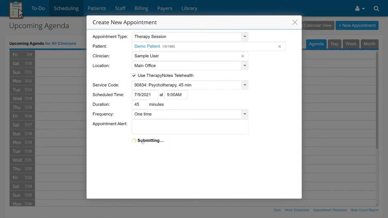
Task: Click the Appointment Alert text area
Action: 190,127
